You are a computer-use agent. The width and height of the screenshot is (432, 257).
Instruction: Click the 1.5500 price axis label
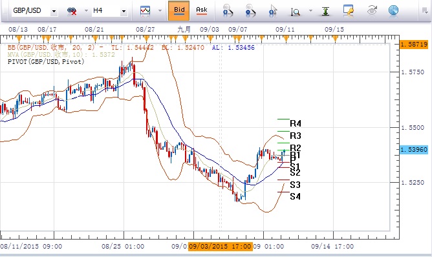(413, 127)
